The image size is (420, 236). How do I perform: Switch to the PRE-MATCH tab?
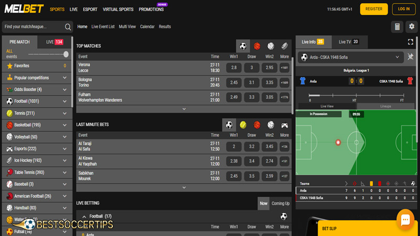(x=19, y=42)
